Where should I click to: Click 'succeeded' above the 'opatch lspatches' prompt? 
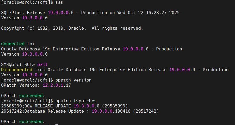click(x=31, y=96)
